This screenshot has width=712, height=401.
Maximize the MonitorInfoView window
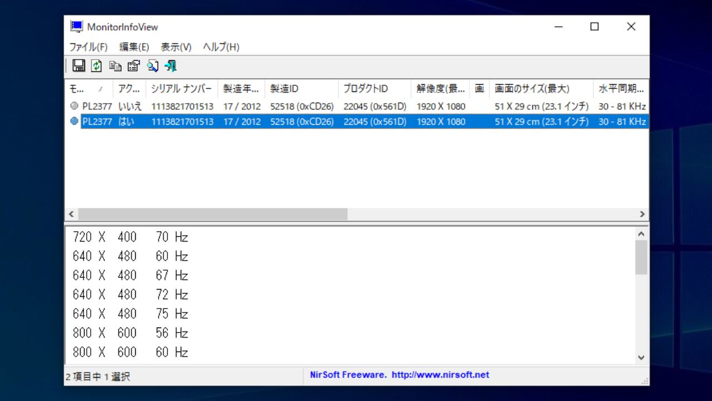(x=595, y=27)
